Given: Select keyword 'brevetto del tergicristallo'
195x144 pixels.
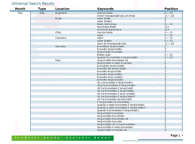Looking at the screenshot, I should [112, 69].
